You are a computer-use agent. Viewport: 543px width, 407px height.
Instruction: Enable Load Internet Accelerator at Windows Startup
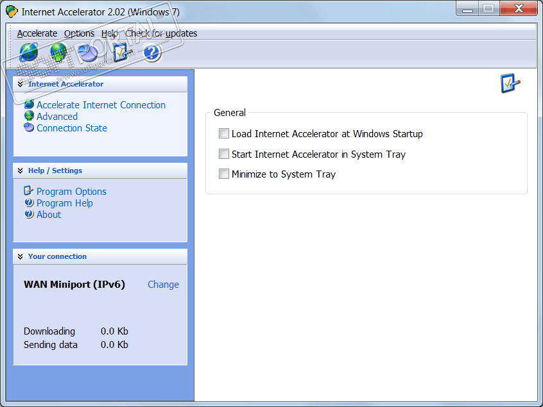224,133
